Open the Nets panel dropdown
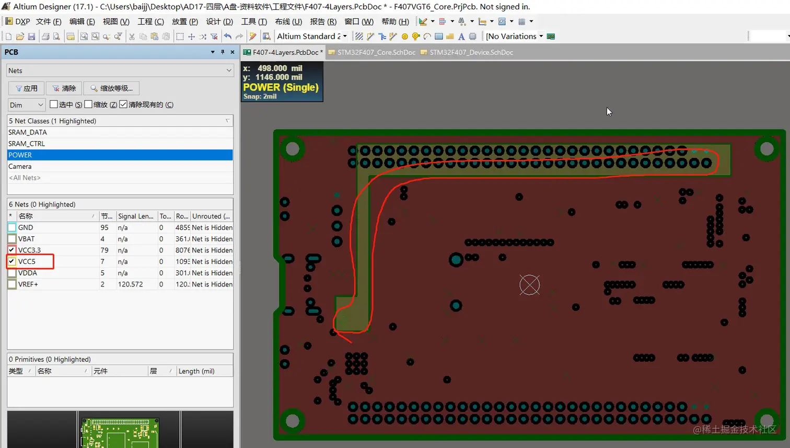 (229, 71)
